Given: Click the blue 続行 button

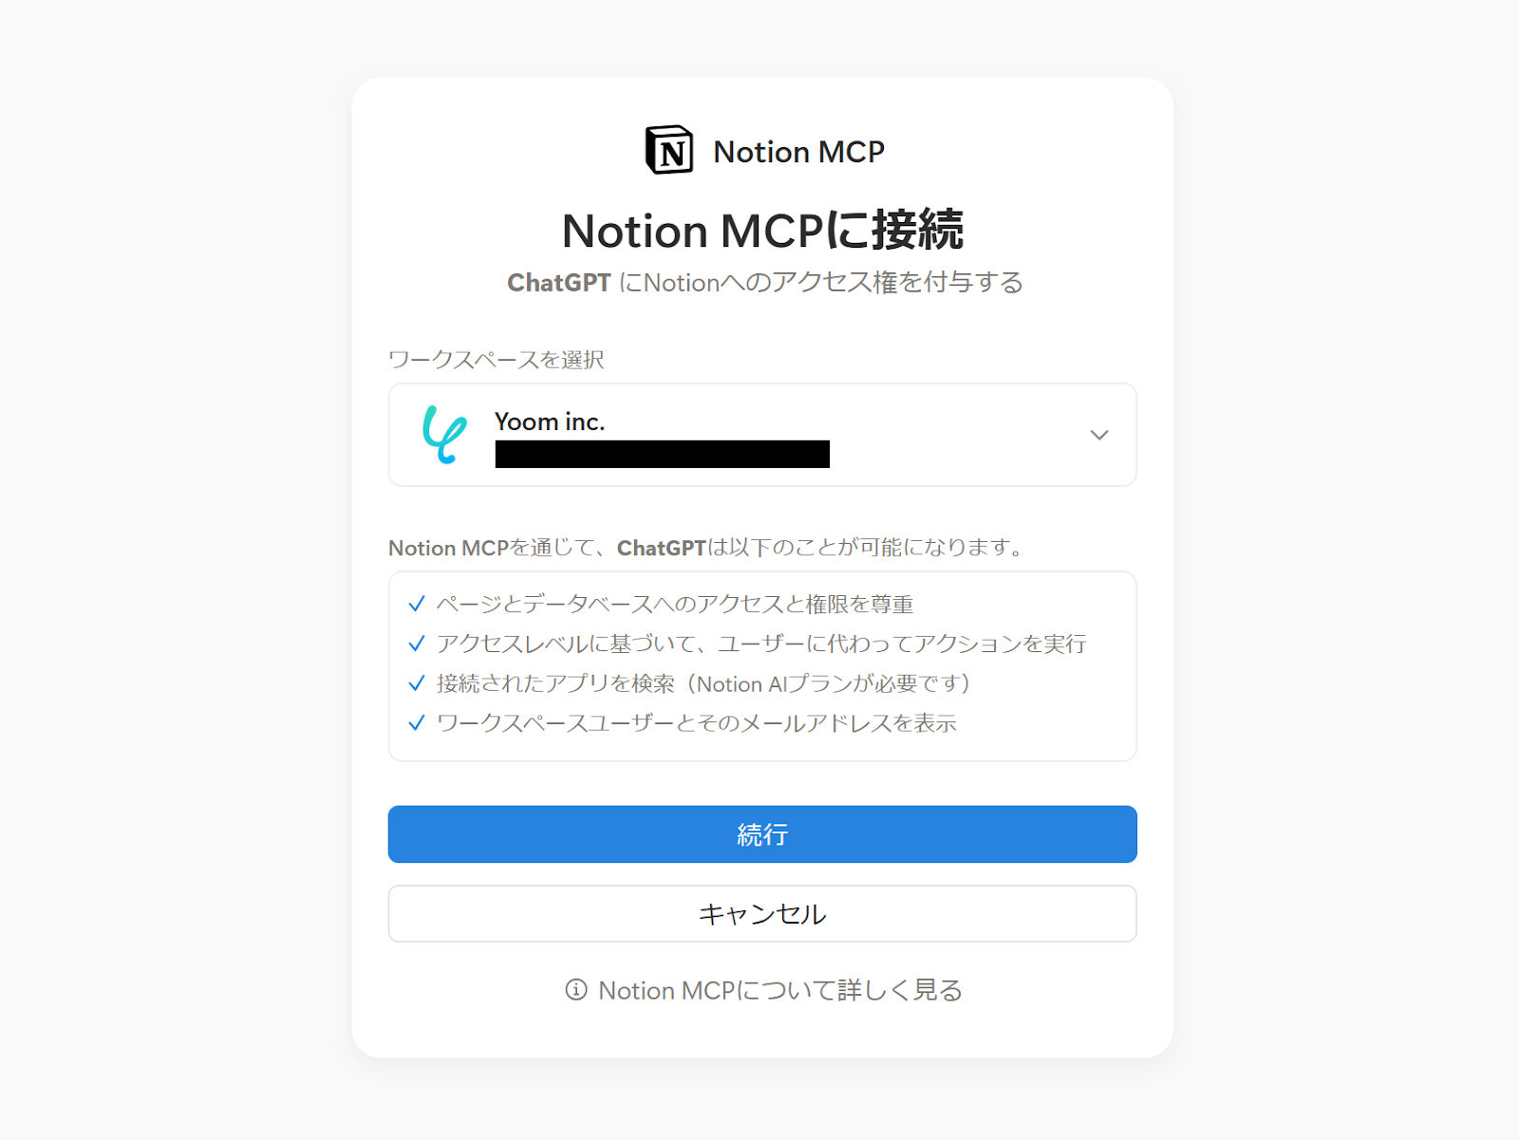Looking at the screenshot, I should 762,834.
